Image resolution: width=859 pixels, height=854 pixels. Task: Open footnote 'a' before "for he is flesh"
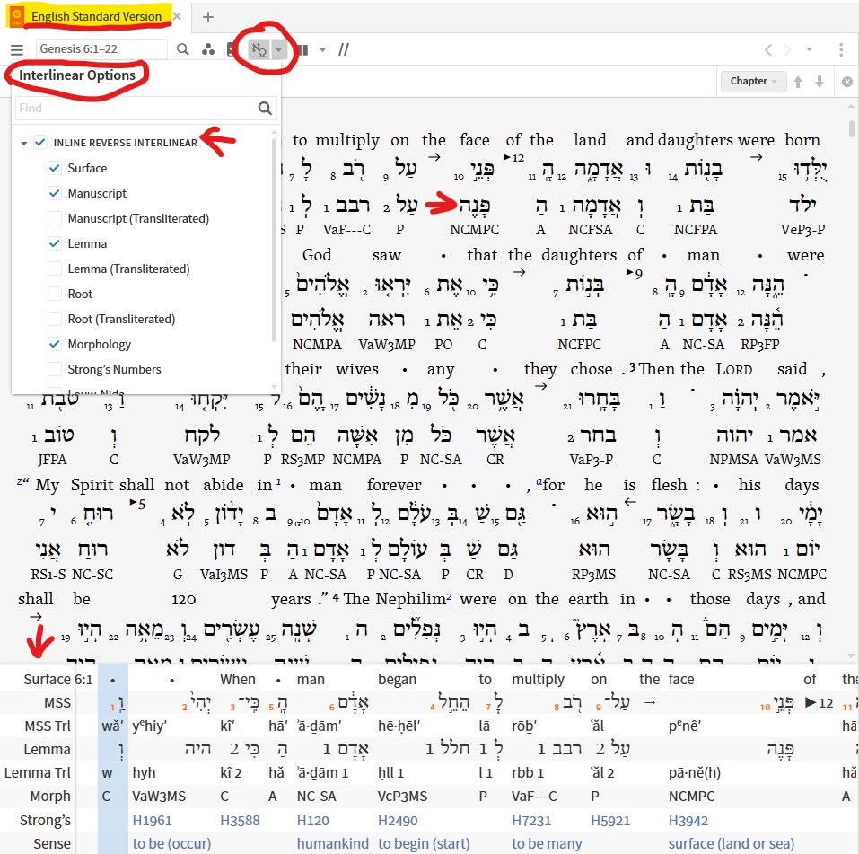point(539,482)
